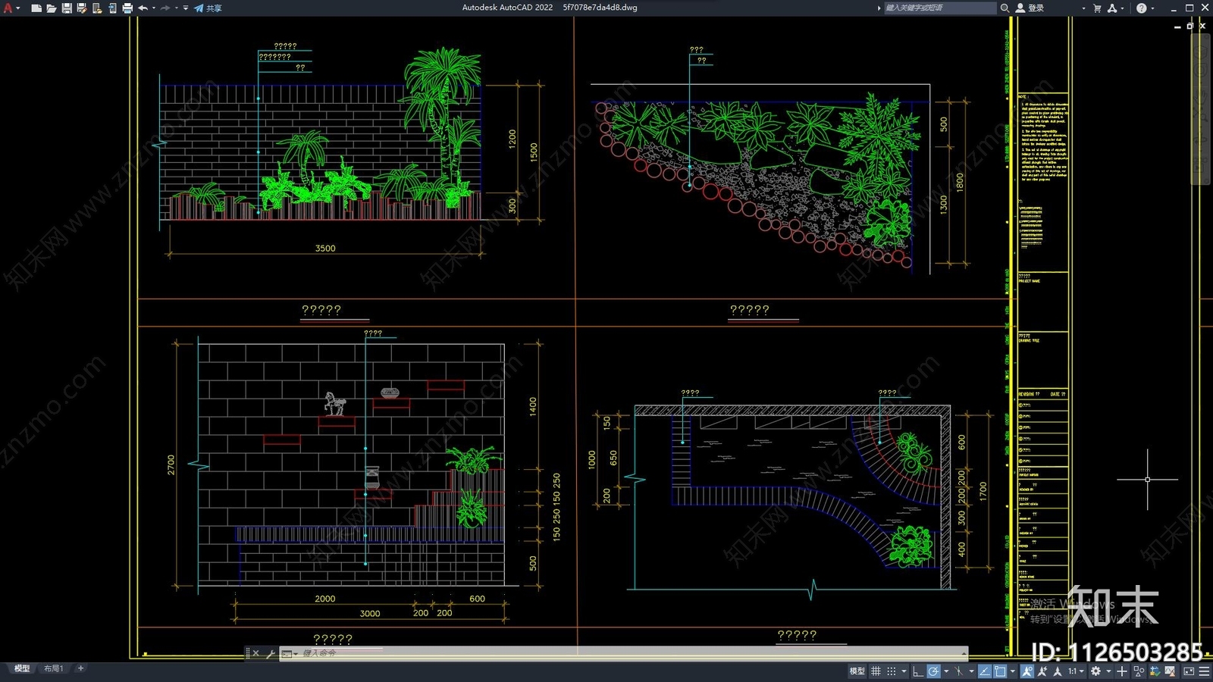Click the Plot printer icon
The height and width of the screenshot is (682, 1213).
click(x=127, y=8)
